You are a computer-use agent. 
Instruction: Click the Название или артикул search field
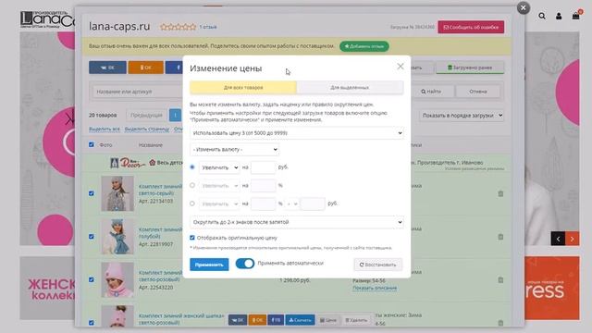point(138,92)
